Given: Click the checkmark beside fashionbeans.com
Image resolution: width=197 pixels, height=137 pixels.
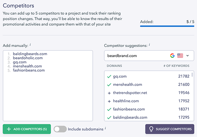Looking at the screenshot, I should coord(109,109).
